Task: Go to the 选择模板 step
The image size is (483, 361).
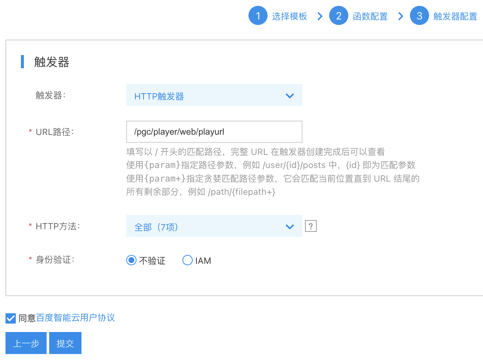Action: 290,15
